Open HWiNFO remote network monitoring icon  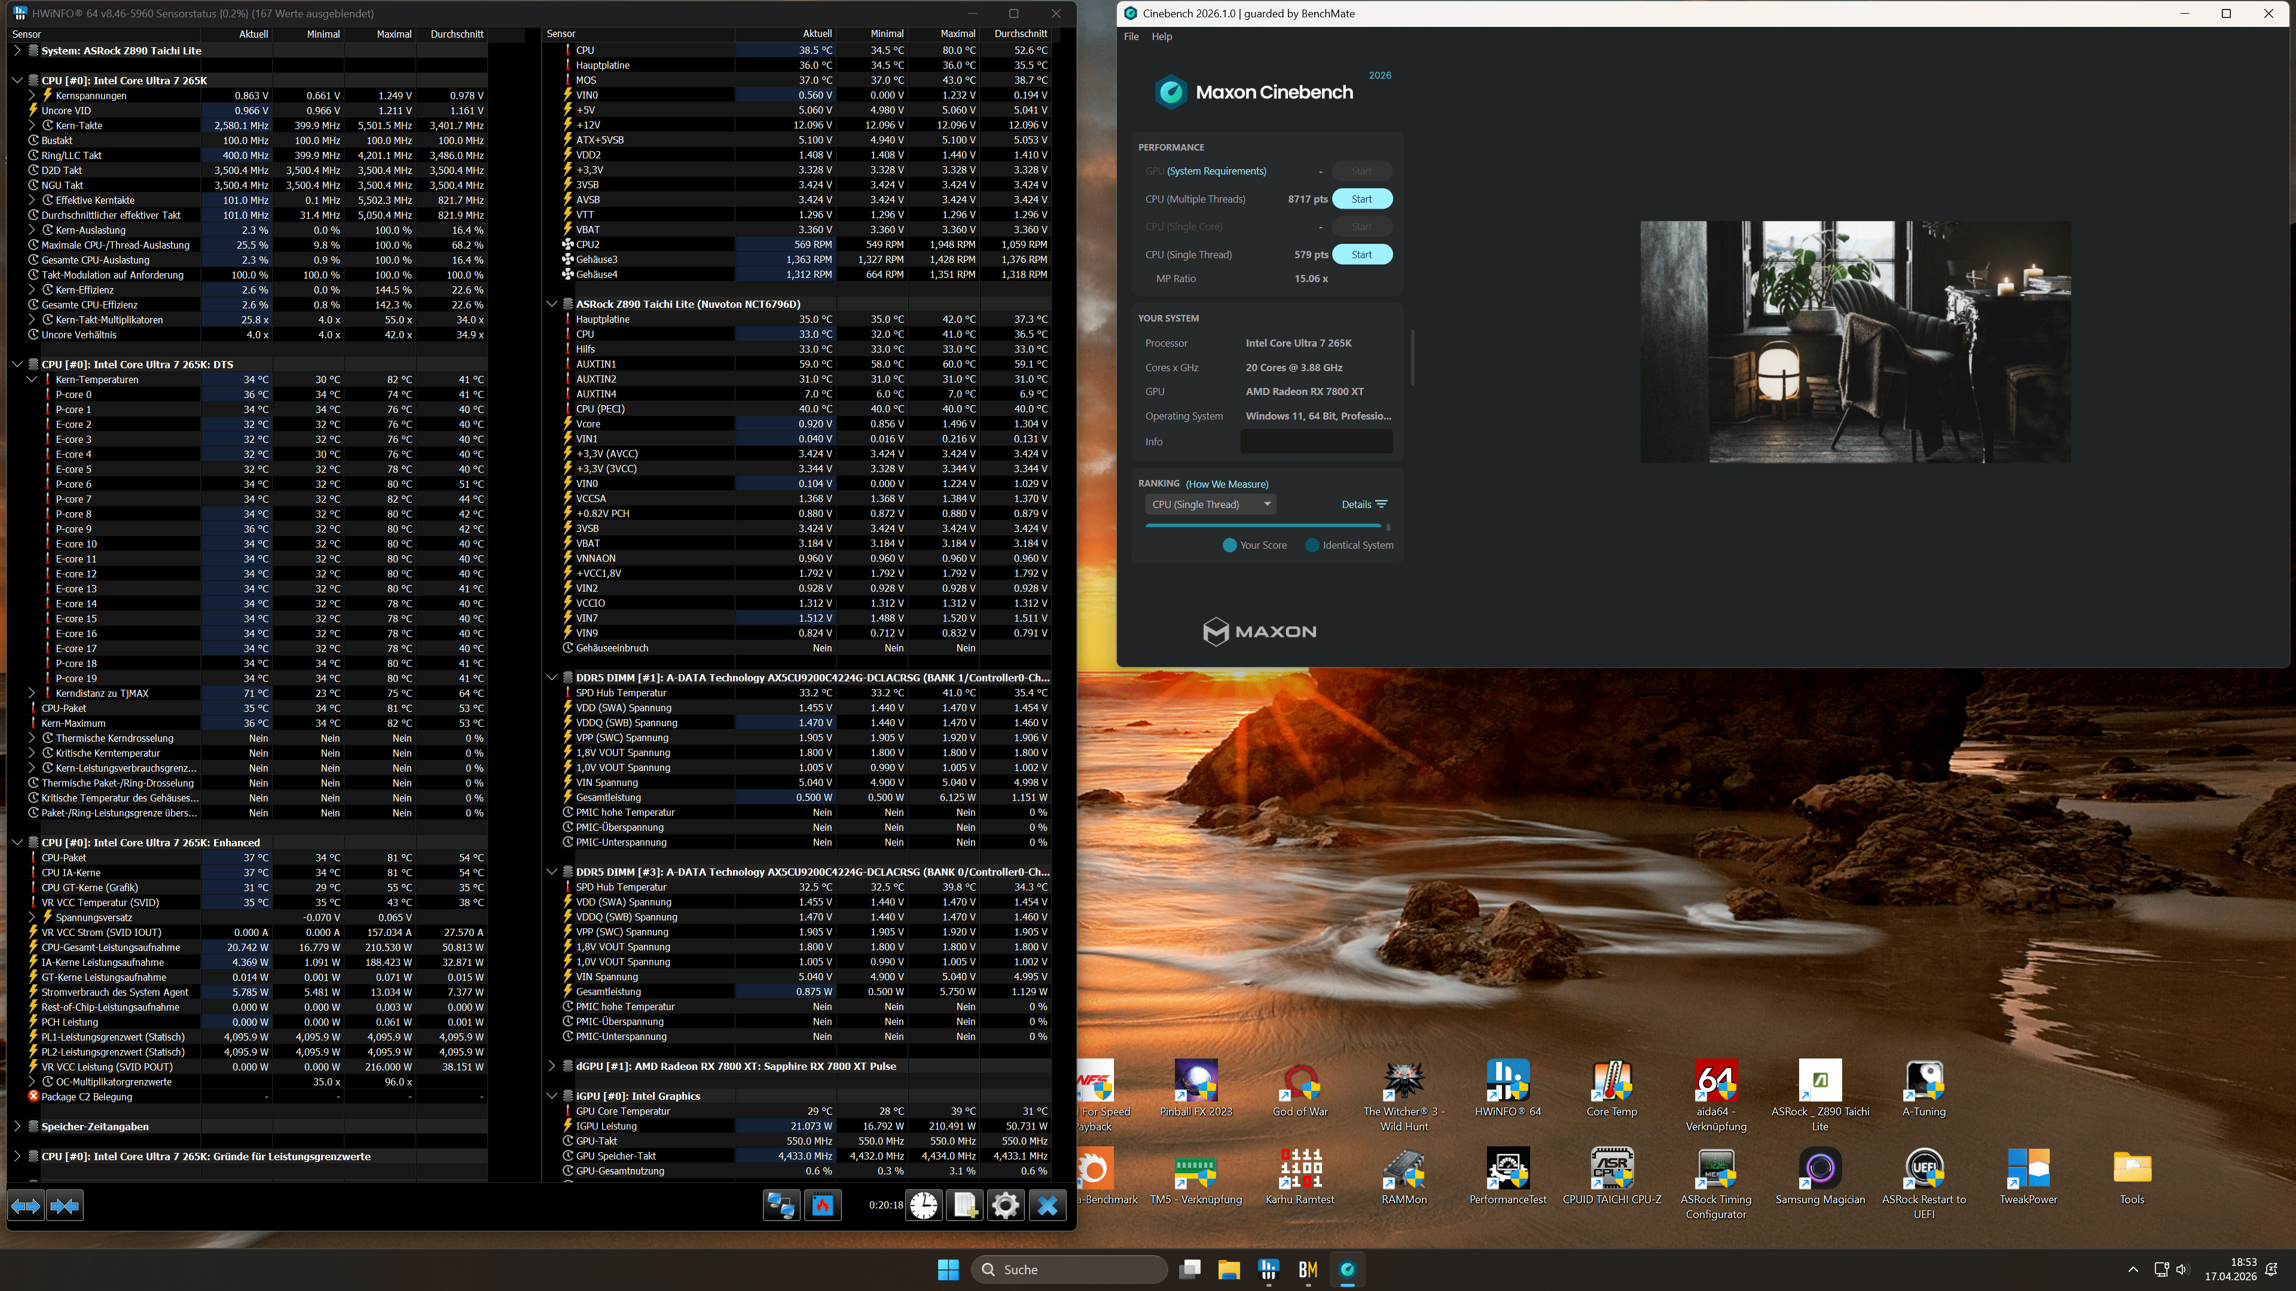coord(781,1206)
